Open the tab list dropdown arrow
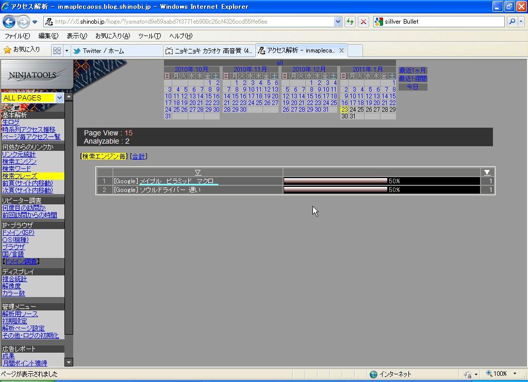The width and height of the screenshot is (528, 382). click(67, 50)
